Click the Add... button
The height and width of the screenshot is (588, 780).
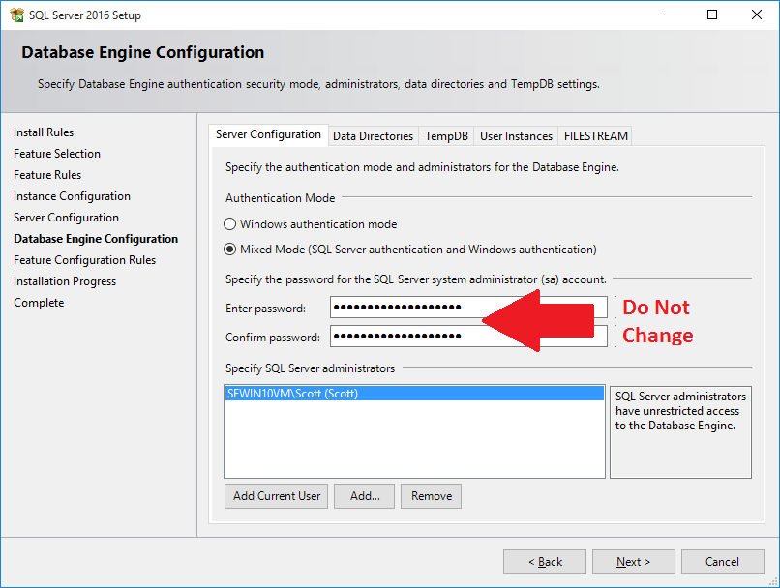click(364, 495)
